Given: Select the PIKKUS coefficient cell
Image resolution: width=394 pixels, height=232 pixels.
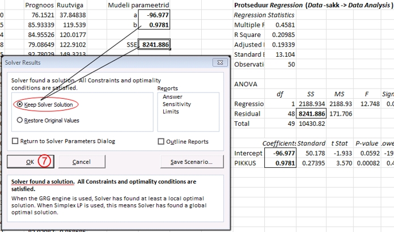Looking at the screenshot, I should 280,163.
